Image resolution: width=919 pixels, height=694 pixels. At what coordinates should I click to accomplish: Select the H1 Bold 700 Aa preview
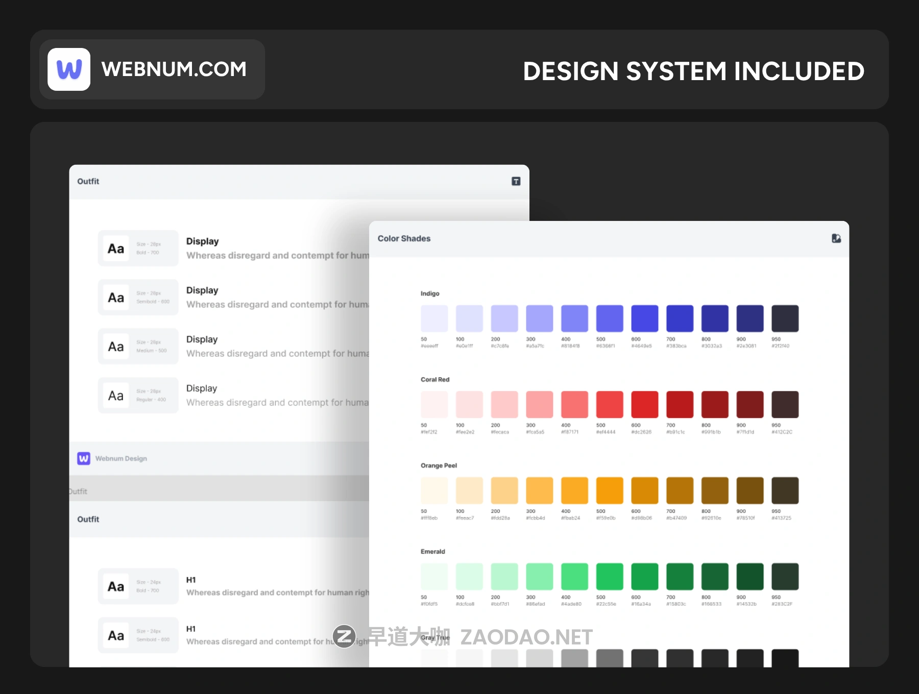tap(116, 586)
